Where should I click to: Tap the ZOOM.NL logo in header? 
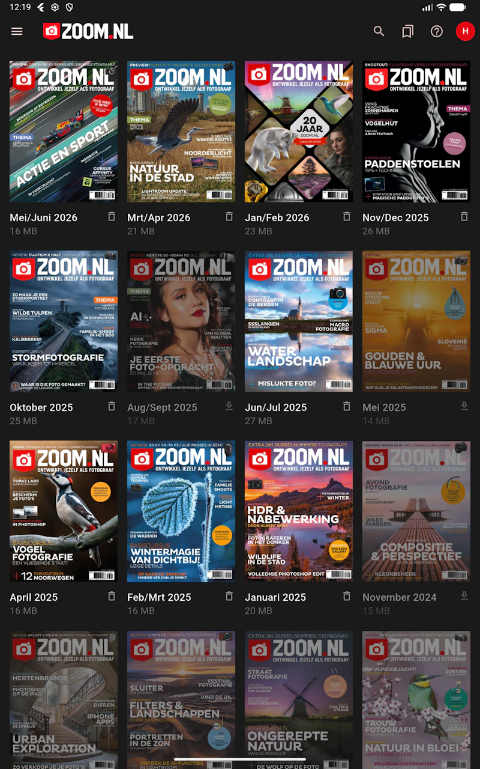click(88, 31)
